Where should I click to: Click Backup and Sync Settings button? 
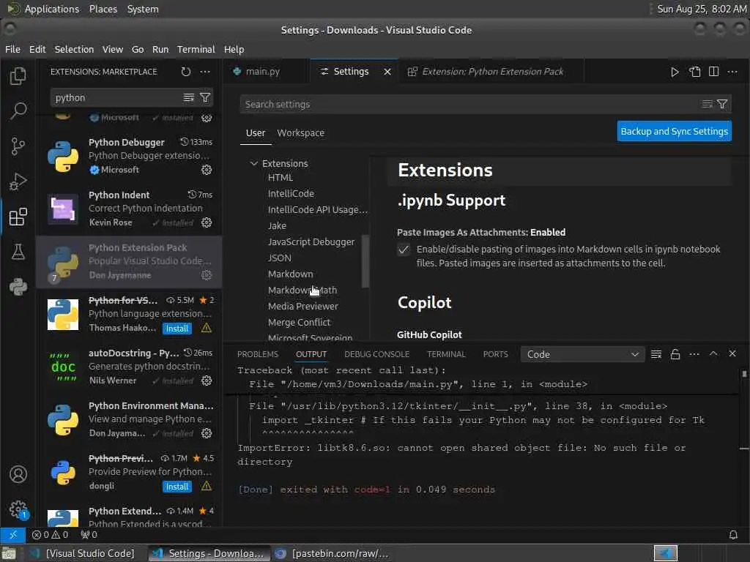click(674, 132)
